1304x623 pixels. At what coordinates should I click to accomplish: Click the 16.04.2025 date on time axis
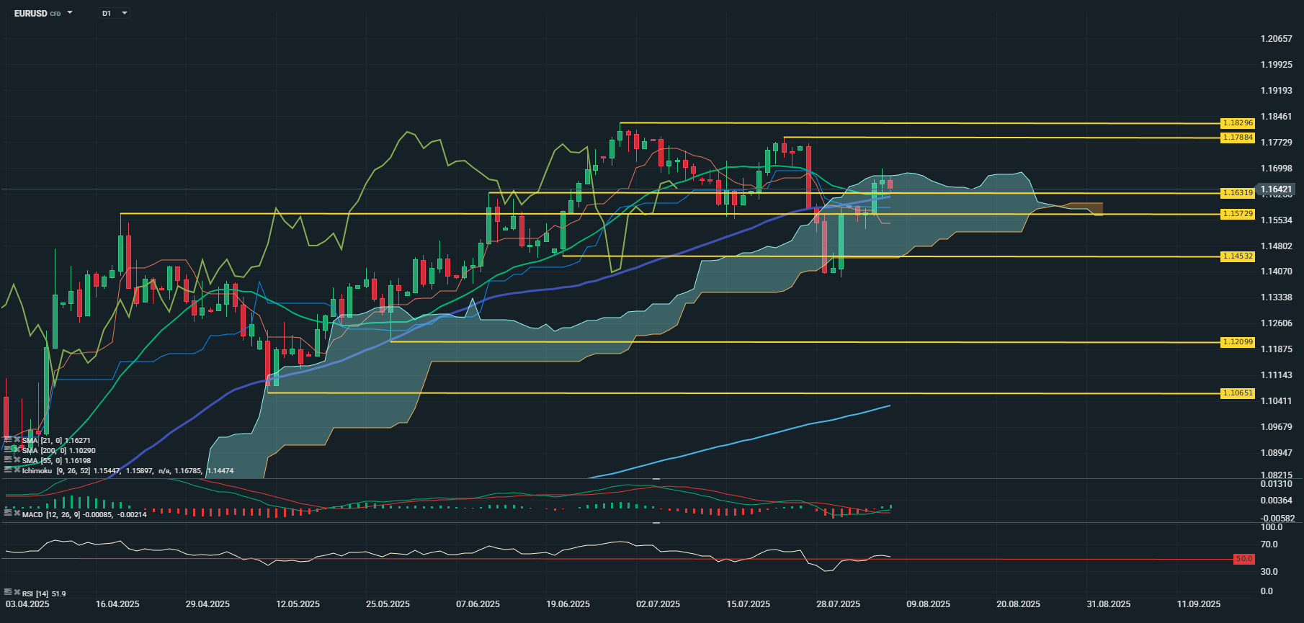[117, 604]
